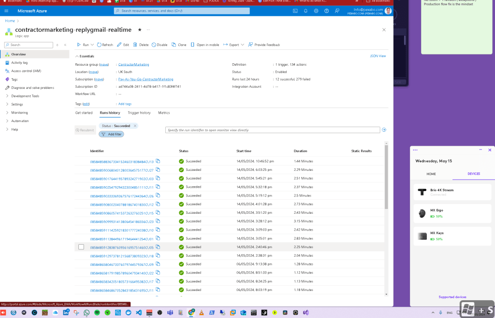Click Add filter button
The image size is (495, 318).
tap(112, 134)
